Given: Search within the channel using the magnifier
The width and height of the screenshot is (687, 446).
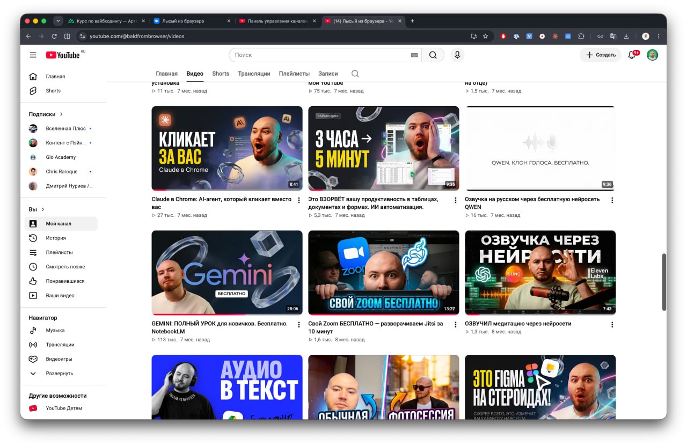Looking at the screenshot, I should (355, 74).
